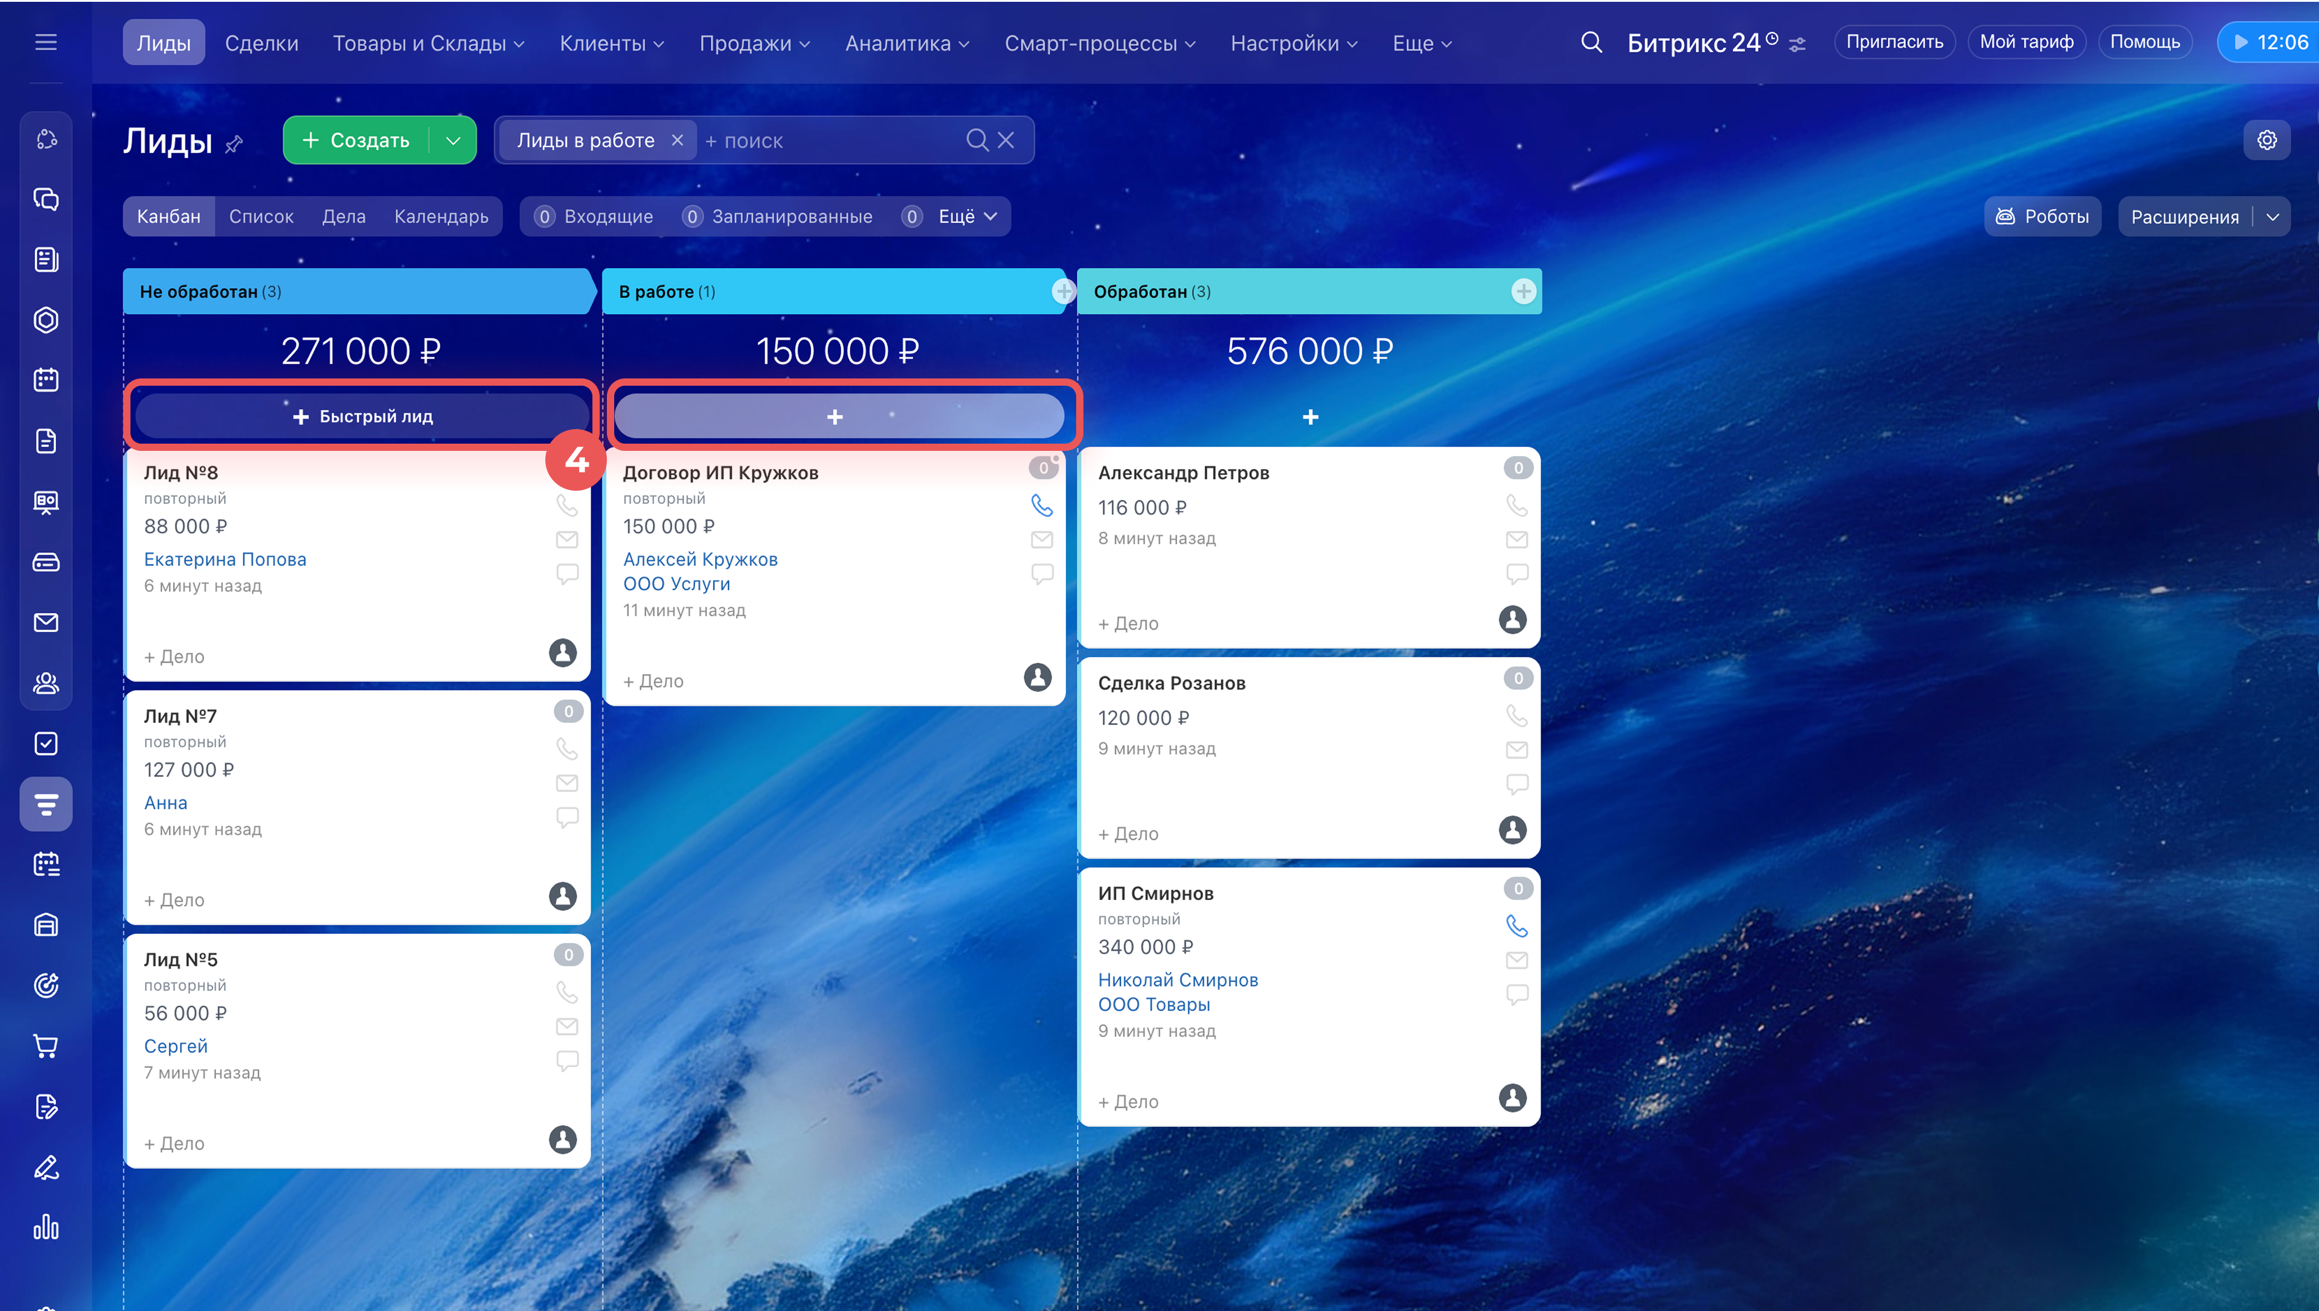2319x1311 pixels.
Task: Switch to the Список view tab
Action: [261, 216]
